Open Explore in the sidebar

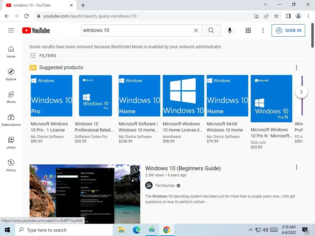coord(11,74)
